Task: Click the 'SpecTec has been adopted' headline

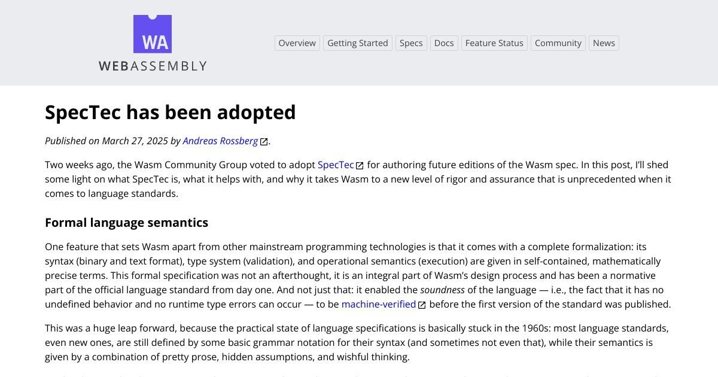Action: [x=171, y=113]
